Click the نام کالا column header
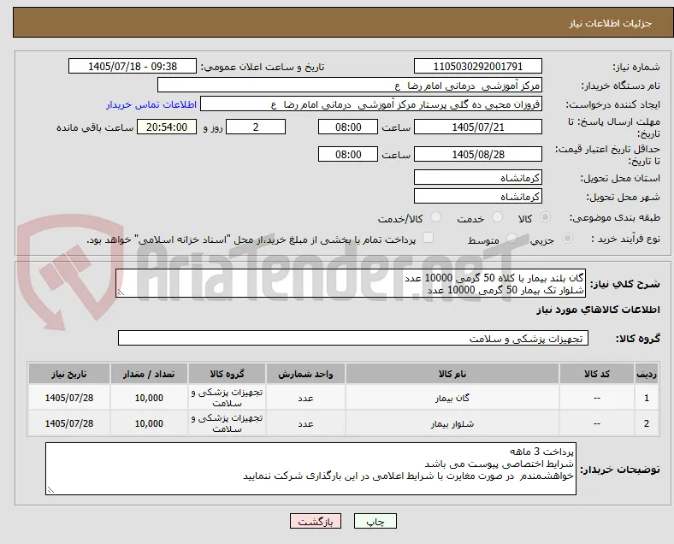This screenshot has width=674, height=544. (452, 374)
